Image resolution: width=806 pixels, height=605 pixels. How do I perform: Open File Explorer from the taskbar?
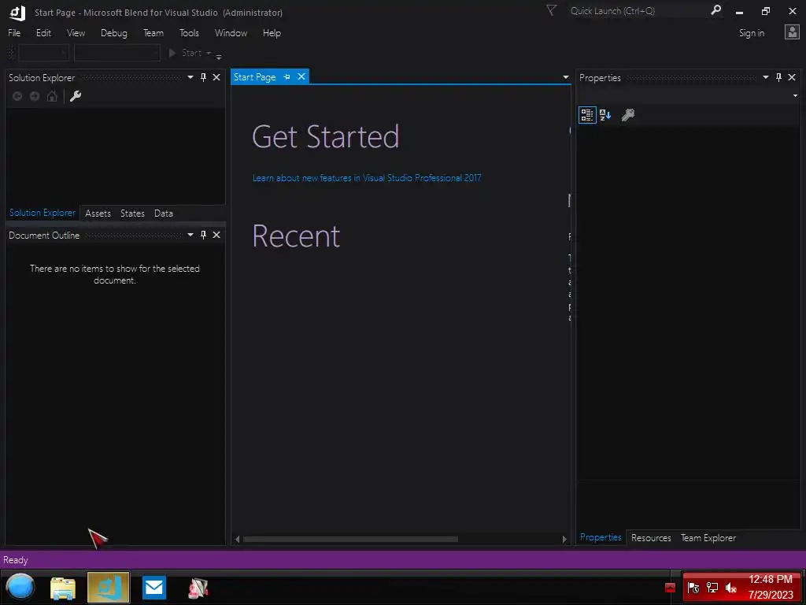pos(63,588)
